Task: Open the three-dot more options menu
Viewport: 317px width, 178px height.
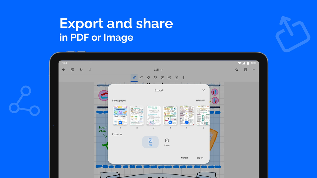Action: (254, 69)
